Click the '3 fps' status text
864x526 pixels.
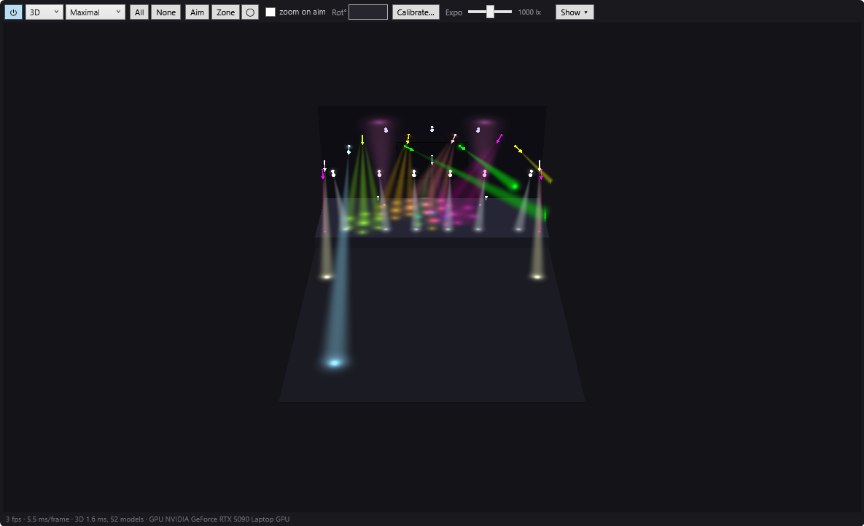14,519
